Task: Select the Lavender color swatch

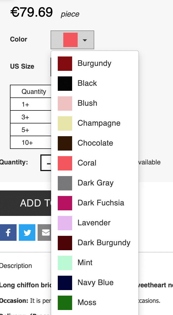Action: [x=65, y=223]
